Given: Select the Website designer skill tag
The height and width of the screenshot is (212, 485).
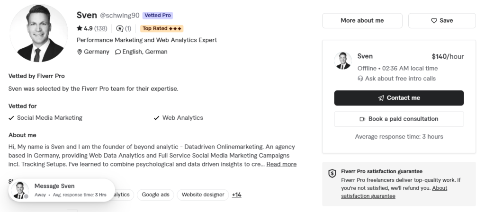Looking at the screenshot, I should 203,194.
